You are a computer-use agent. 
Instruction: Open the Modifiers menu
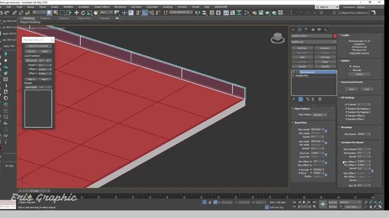68,7
